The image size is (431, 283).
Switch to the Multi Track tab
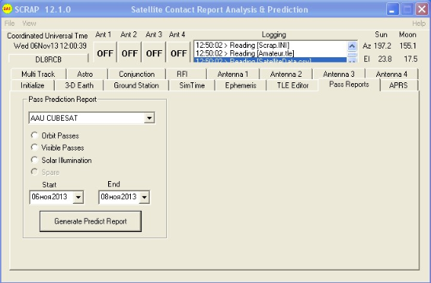click(38, 74)
